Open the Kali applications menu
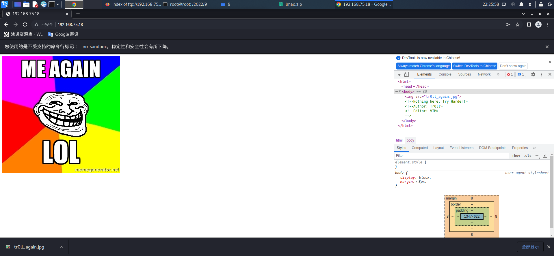The height and width of the screenshot is (256, 554). tap(4, 4)
